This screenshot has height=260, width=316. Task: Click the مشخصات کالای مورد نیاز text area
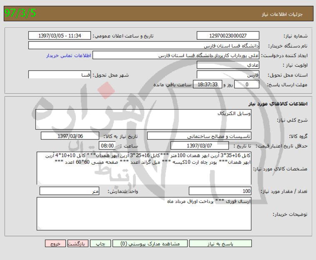click(144, 167)
